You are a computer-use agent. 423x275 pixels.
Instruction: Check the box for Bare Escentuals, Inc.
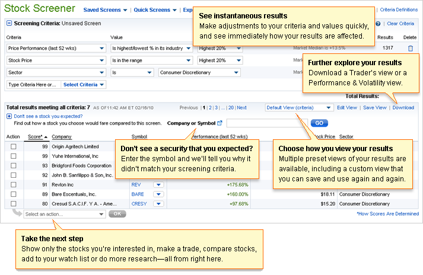(x=13, y=194)
